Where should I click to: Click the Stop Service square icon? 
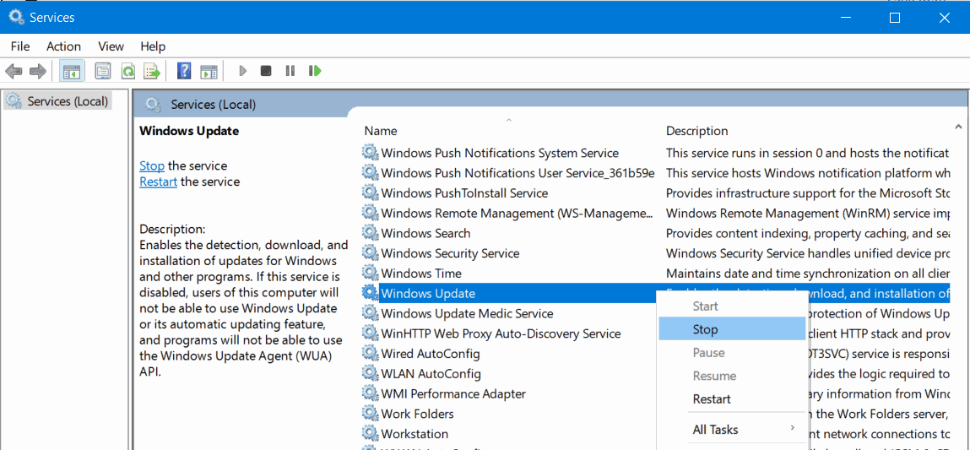(266, 71)
